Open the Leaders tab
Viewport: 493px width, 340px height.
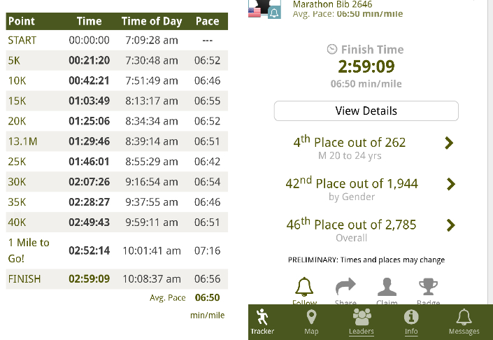coord(362,322)
